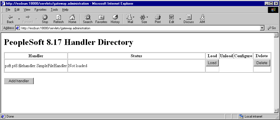The height and width of the screenshot is (120, 280).
Task: Open the Tools menu
Action: click(x=54, y=10)
